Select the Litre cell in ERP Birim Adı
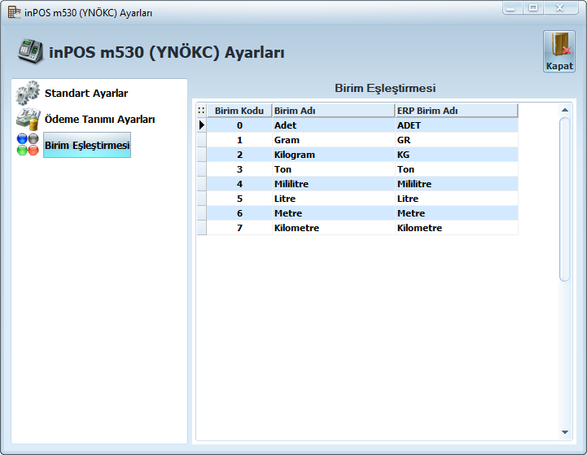The width and height of the screenshot is (587, 455). pyautogui.click(x=457, y=199)
